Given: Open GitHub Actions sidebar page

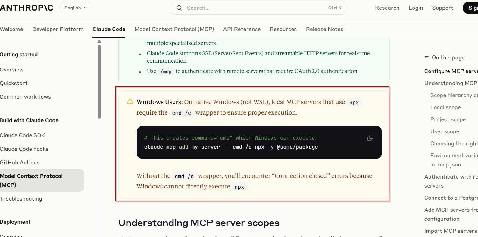Looking at the screenshot, I should click(20, 163).
